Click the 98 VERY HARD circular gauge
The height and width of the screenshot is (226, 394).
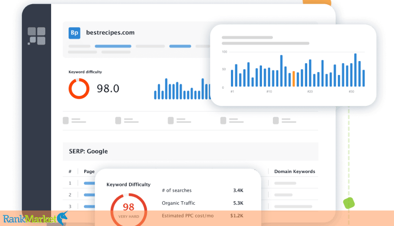pyautogui.click(x=129, y=210)
